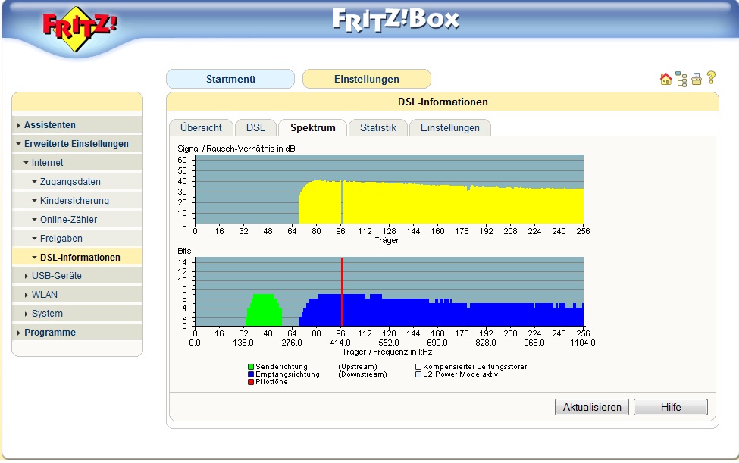The image size is (739, 463).
Task: Expand the USB-Geräte arrow
Action: click(26, 276)
